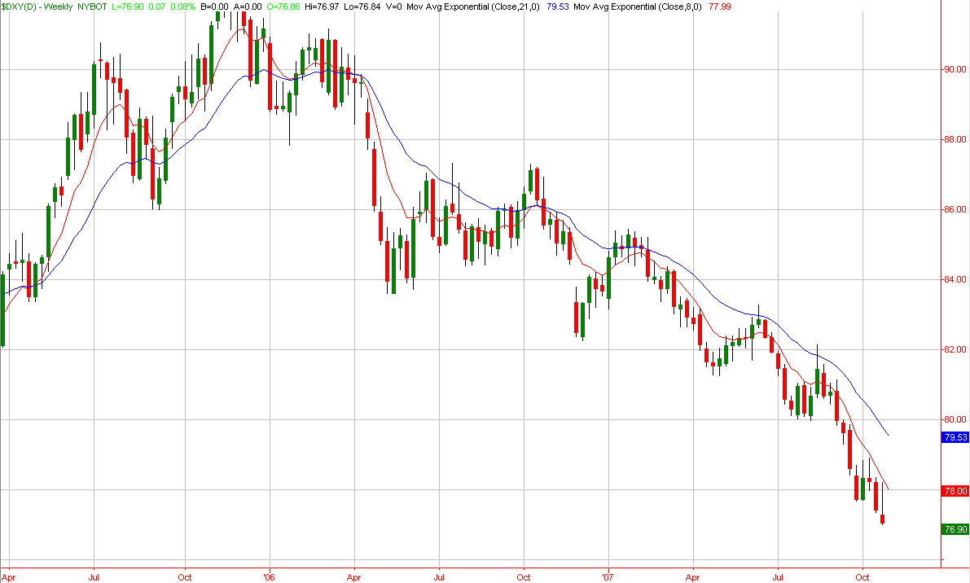
Task: Select the O=76.86 open value
Action: coord(283,7)
